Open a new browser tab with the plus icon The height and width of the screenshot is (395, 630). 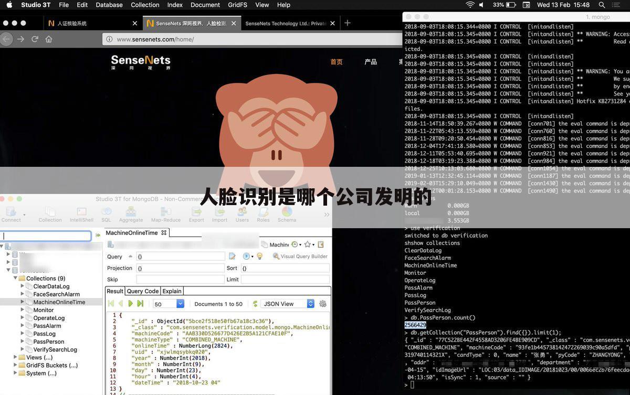point(347,23)
